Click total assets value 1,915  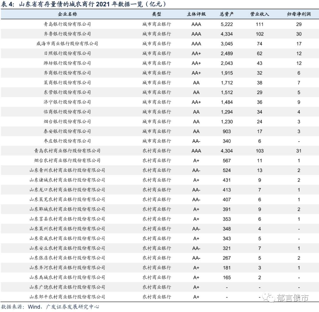[x=227, y=73]
